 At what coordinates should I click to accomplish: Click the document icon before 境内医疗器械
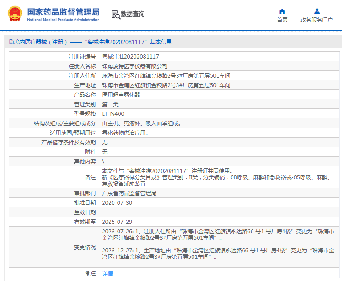[11, 42]
